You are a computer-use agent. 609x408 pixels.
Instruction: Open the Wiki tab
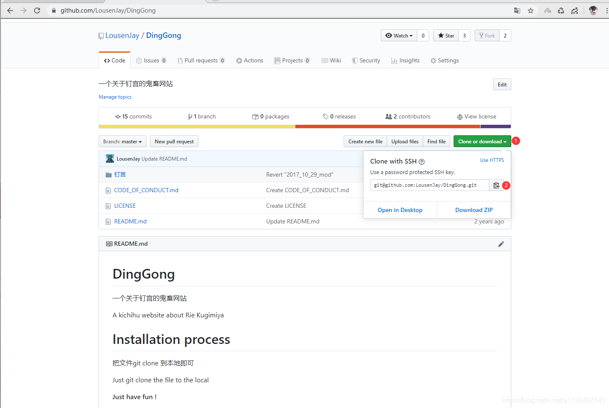pyautogui.click(x=331, y=60)
